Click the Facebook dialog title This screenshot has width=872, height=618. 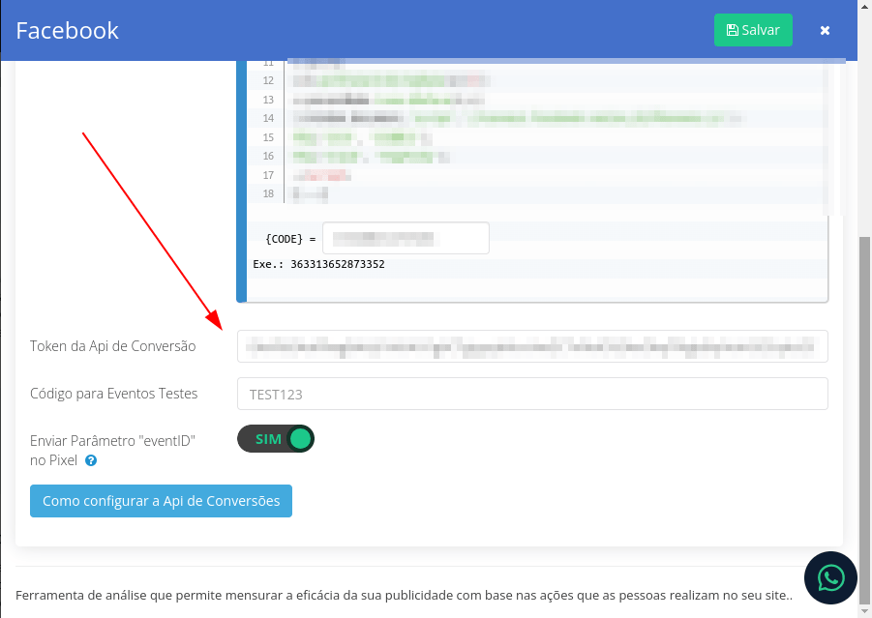pos(68,31)
